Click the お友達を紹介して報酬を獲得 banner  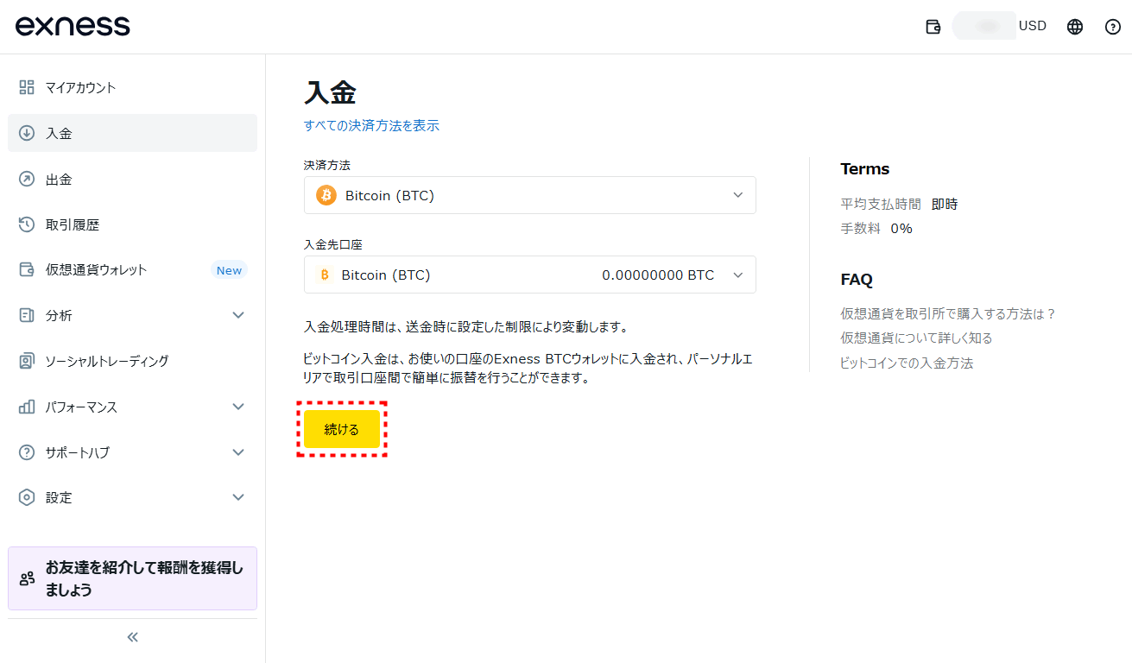click(x=132, y=578)
